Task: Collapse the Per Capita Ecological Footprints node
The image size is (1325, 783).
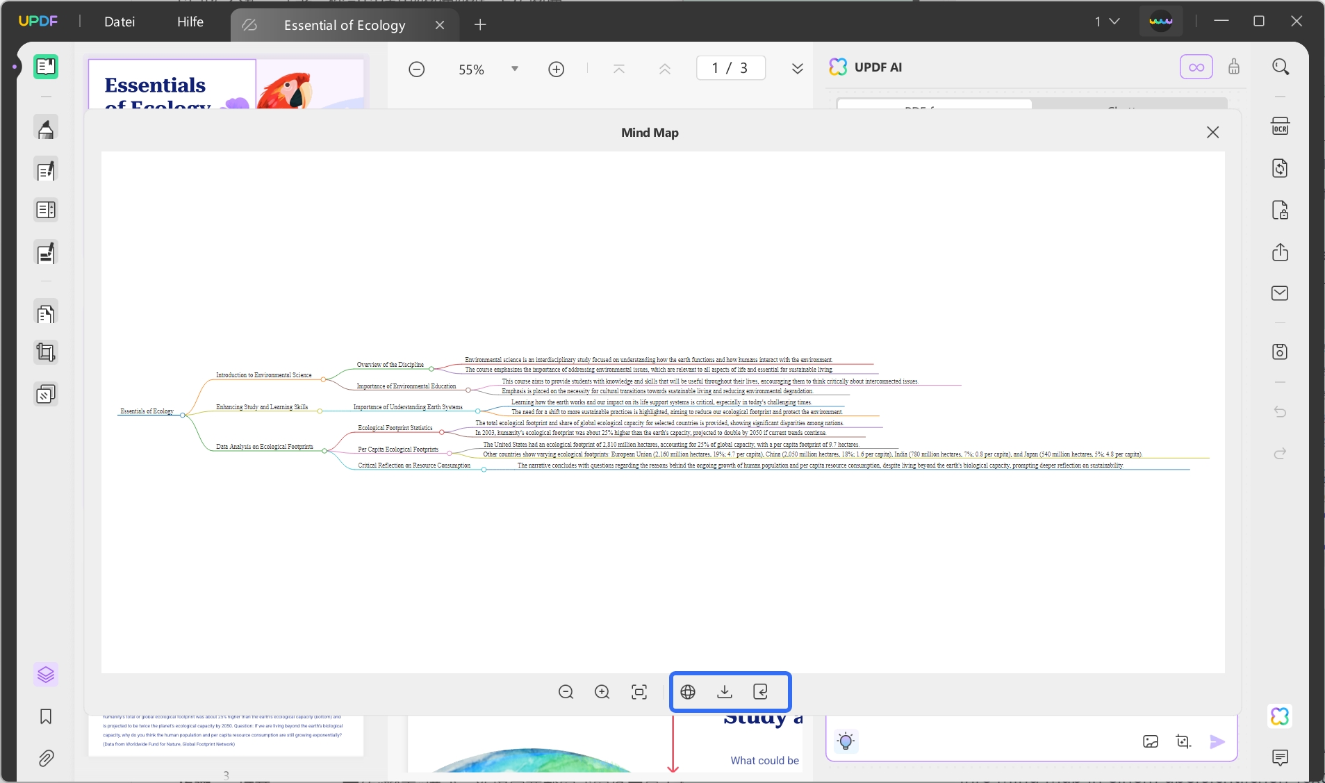Action: (x=449, y=454)
